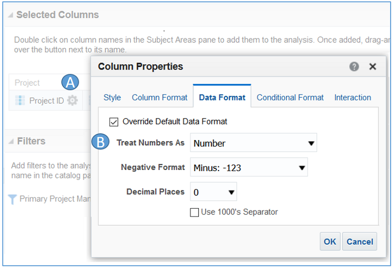This screenshot has width=392, height=268.
Task: Close the Column Properties dialog
Action: pos(372,67)
